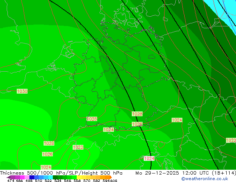
Task: Click the legend value 486
Action: click(x=19, y=181)
